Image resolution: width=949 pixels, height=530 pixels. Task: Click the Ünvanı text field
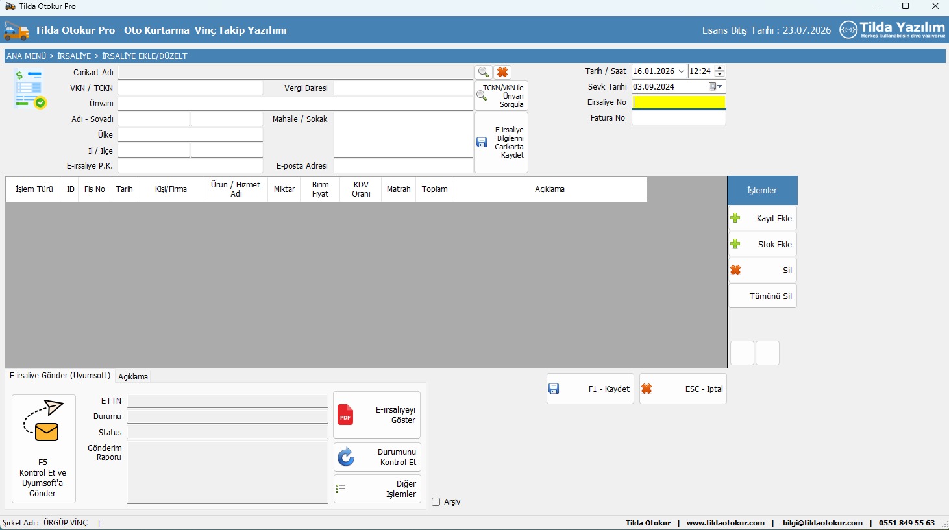click(295, 104)
